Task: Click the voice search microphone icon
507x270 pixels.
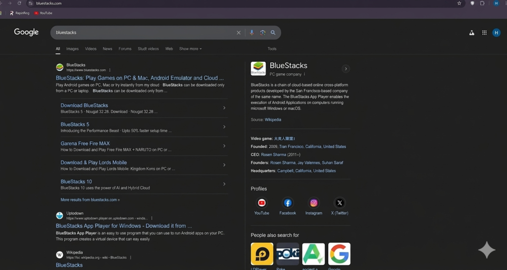Action: (252, 33)
